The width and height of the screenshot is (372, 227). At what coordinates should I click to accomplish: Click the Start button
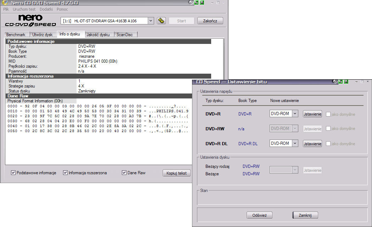pos(181,21)
